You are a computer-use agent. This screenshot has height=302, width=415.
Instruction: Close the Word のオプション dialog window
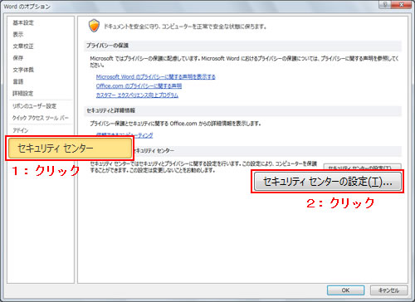[402, 4]
